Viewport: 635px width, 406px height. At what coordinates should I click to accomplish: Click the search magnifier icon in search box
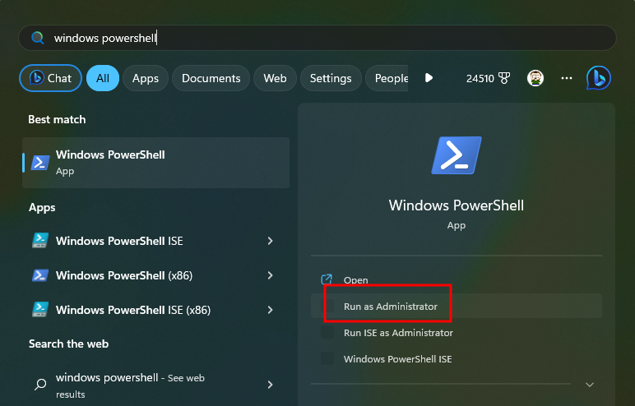38,38
